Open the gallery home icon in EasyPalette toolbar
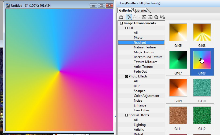220x135 pixels. (x=121, y=17)
